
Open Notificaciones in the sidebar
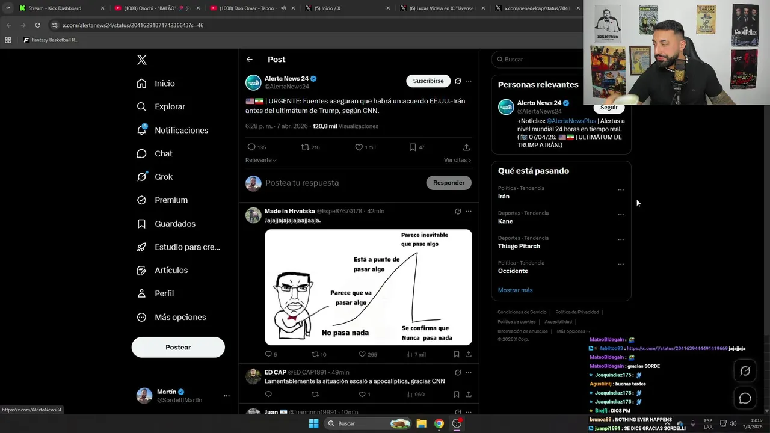(172, 130)
